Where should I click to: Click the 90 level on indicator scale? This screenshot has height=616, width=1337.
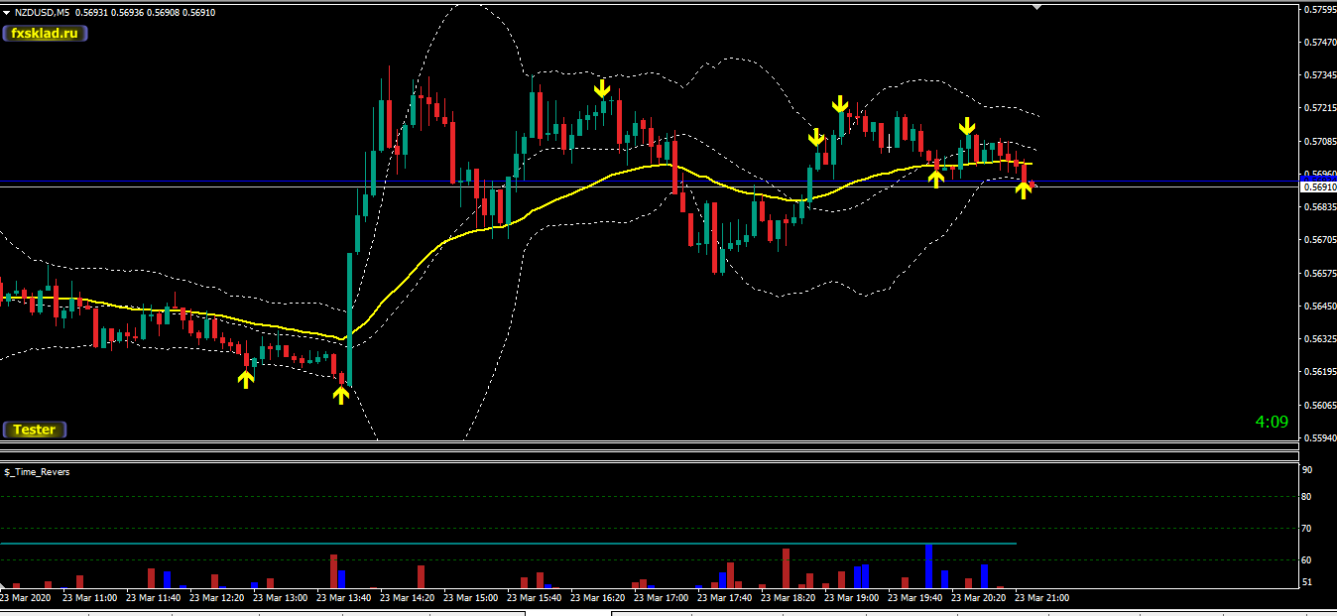coord(1306,469)
